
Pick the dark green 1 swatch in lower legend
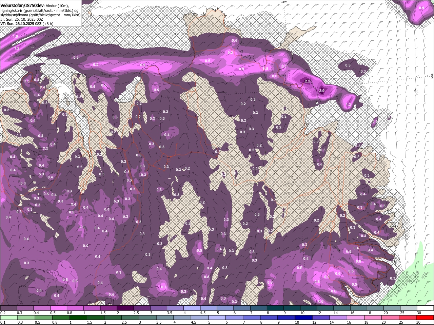(x=78, y=318)
